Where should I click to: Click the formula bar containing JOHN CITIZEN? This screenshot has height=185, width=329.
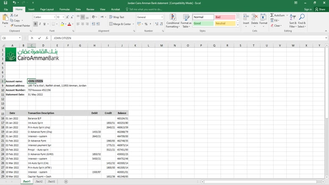(x=186, y=38)
